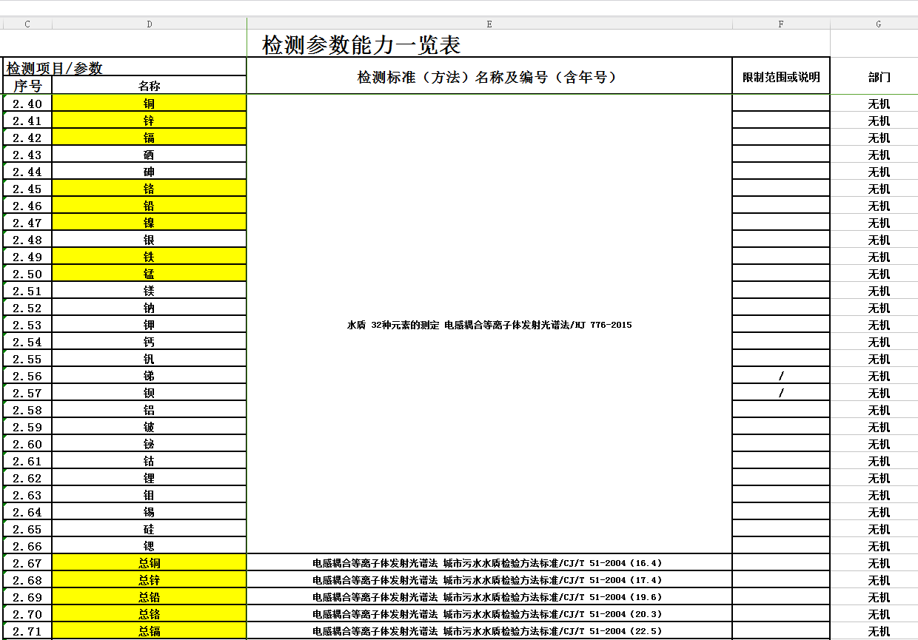Click sequence number cell 2.63
The width and height of the screenshot is (918, 640).
27,494
